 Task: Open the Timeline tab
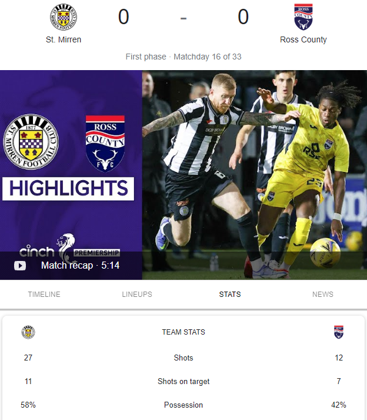(44, 294)
